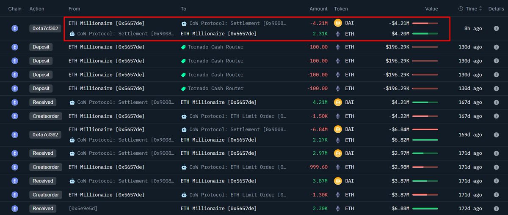Click the $4.20M value text
This screenshot has height=215, width=508.
[400, 34]
